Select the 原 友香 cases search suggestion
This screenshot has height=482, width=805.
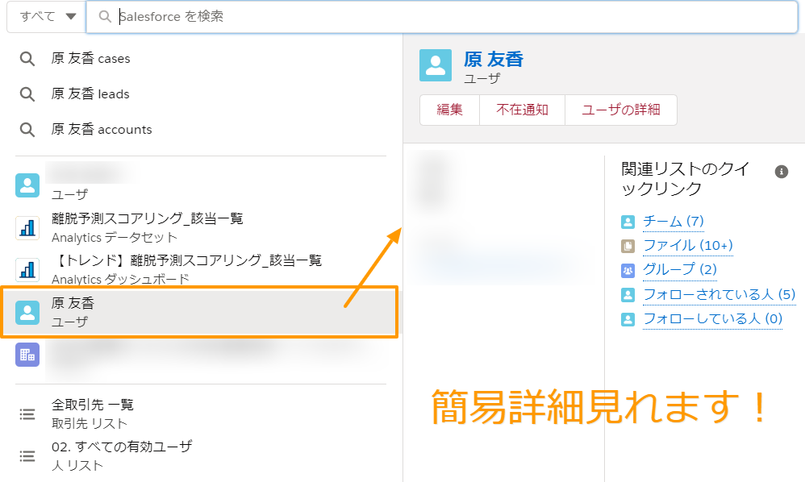[90, 59]
